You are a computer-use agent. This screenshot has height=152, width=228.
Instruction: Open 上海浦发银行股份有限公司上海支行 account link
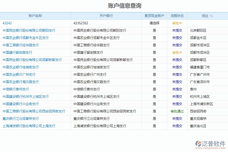[29, 126]
